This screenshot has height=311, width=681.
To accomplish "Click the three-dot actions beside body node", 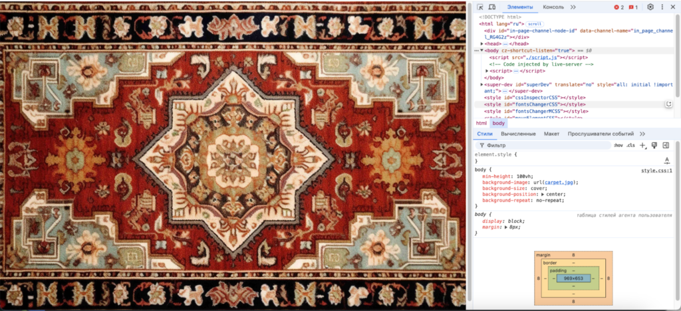I will tap(476, 51).
